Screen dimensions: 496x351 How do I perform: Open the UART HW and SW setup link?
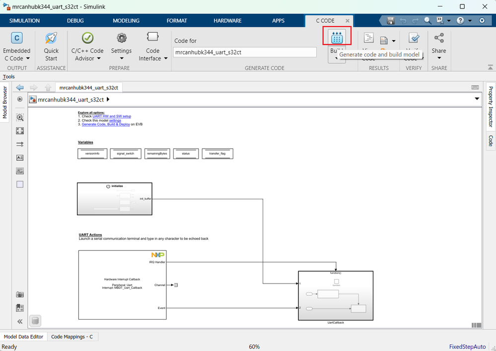[112, 117]
